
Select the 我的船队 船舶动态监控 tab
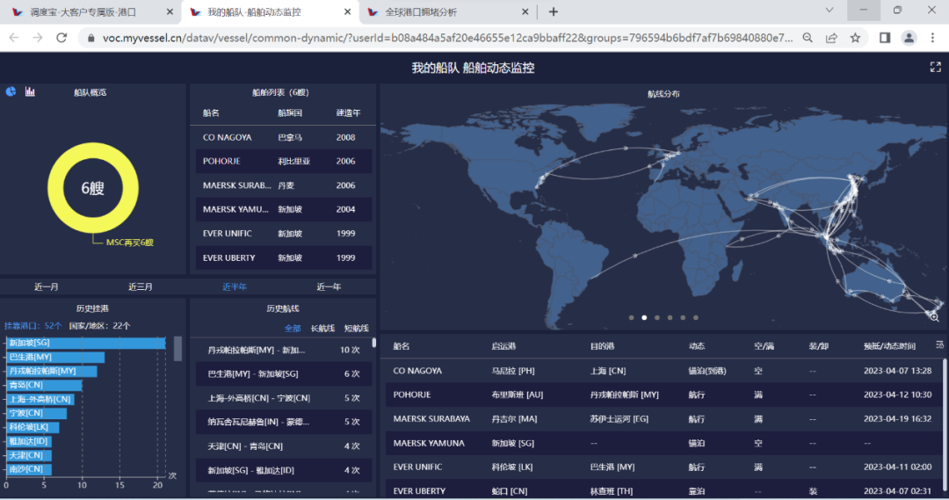(x=271, y=12)
